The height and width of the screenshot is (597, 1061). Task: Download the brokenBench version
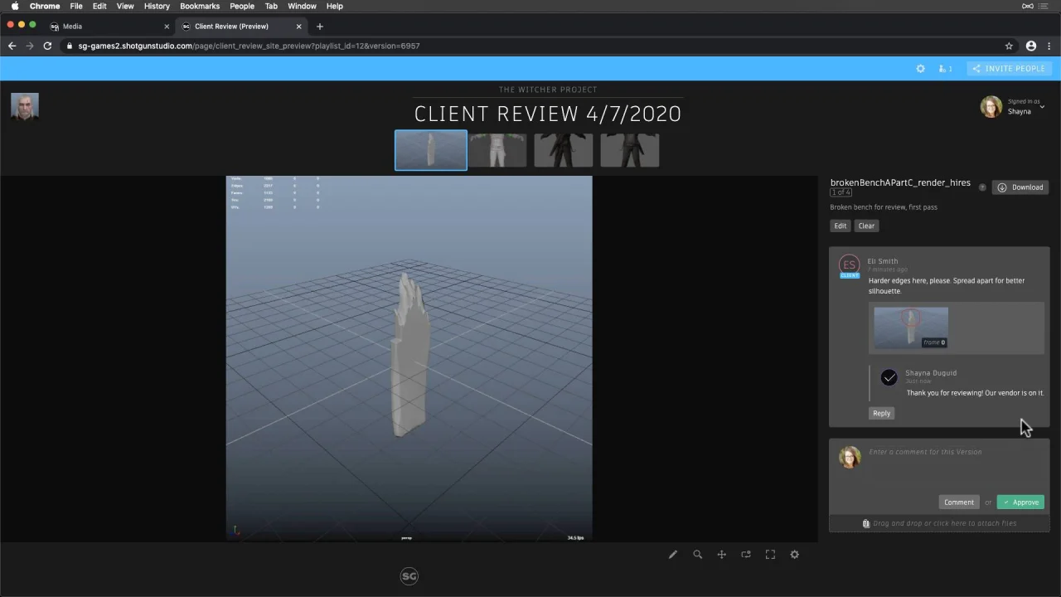[x=1020, y=187]
